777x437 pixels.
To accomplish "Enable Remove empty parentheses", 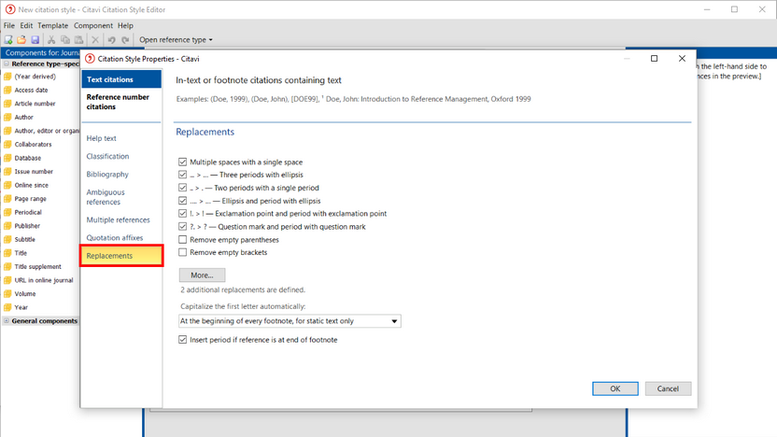I will [182, 240].
